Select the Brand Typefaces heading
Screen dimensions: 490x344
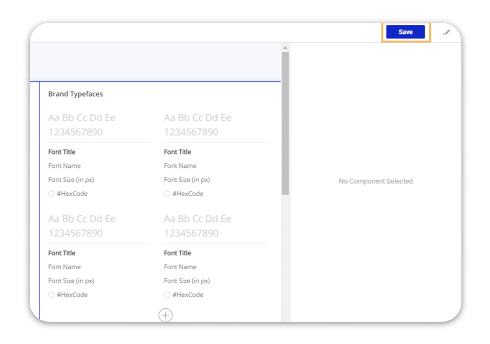tap(75, 94)
